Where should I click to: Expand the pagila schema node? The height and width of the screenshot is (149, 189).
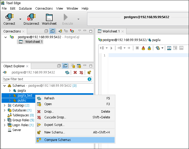point(10,91)
